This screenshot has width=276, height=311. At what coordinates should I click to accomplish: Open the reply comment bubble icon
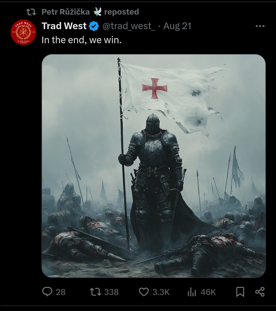[x=47, y=292]
